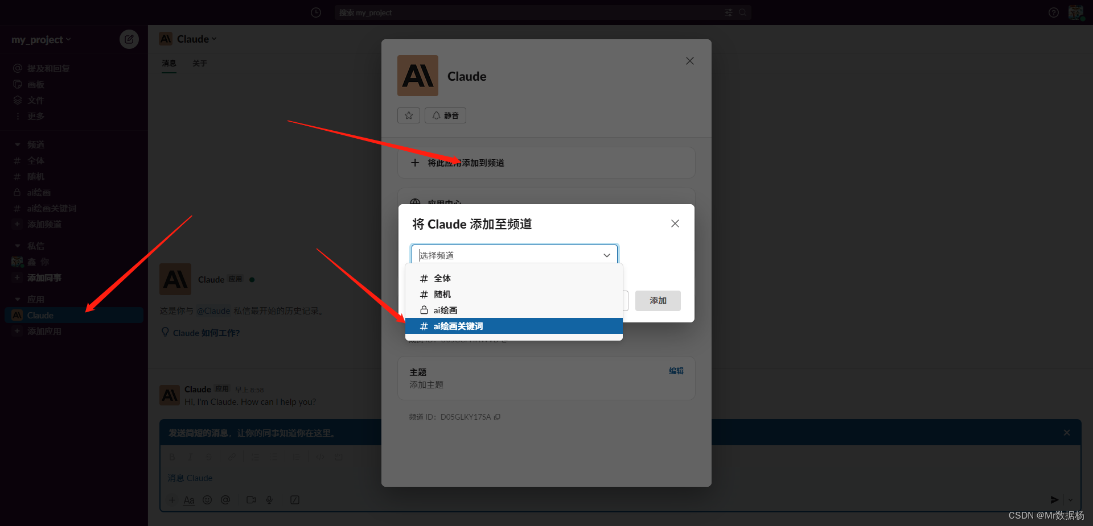Open ai绘画关键词 channel in sidebar
This screenshot has width=1093, height=526.
coord(73,208)
